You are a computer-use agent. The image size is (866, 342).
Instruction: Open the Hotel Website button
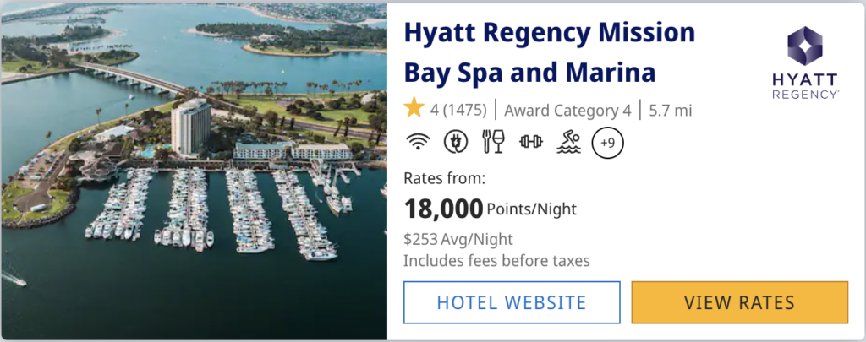(x=511, y=302)
